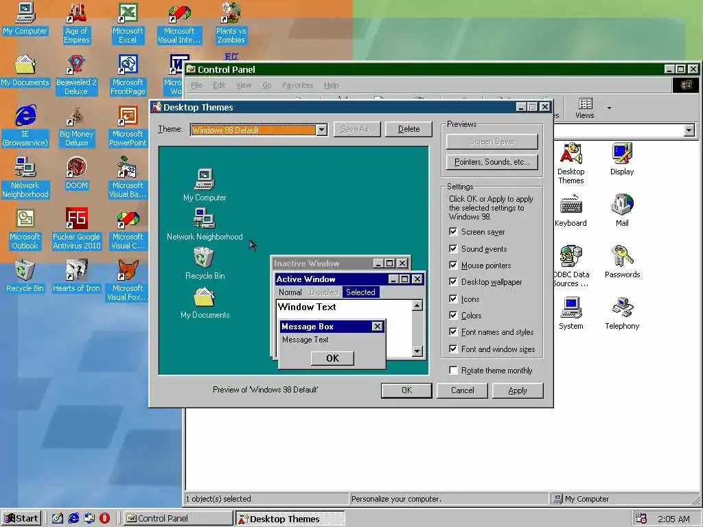This screenshot has height=527, width=703.
Task: Select the Microsoft Visual C++ shortcut
Action: (x=128, y=229)
